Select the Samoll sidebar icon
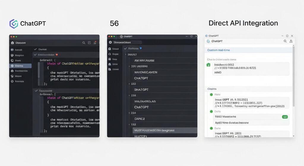 (x=12, y=50)
